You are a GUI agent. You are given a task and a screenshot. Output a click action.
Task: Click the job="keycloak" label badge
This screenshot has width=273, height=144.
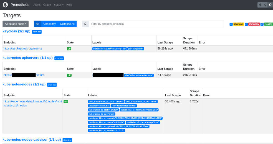[x=136, y=49]
